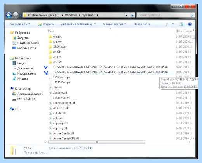Select file name ActionCenterCPL.dll
This screenshot has height=163, width=202.
click(66, 139)
